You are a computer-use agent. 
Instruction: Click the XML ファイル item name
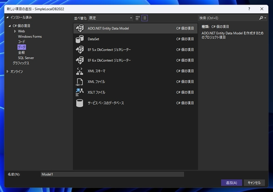click(x=96, y=81)
